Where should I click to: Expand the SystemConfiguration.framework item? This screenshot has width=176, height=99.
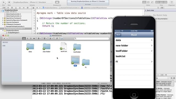(x=3, y=20)
